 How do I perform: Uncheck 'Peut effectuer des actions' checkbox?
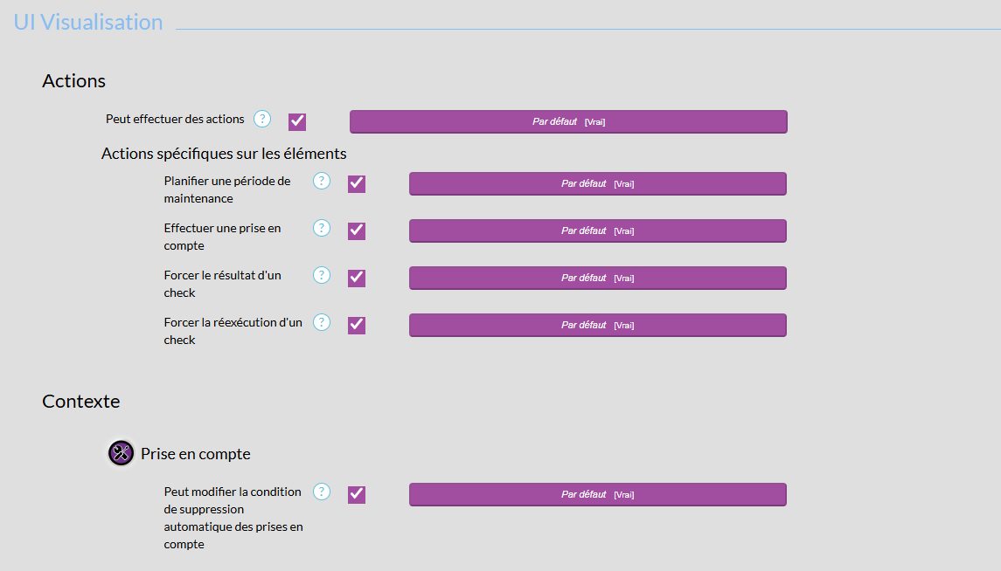click(297, 121)
